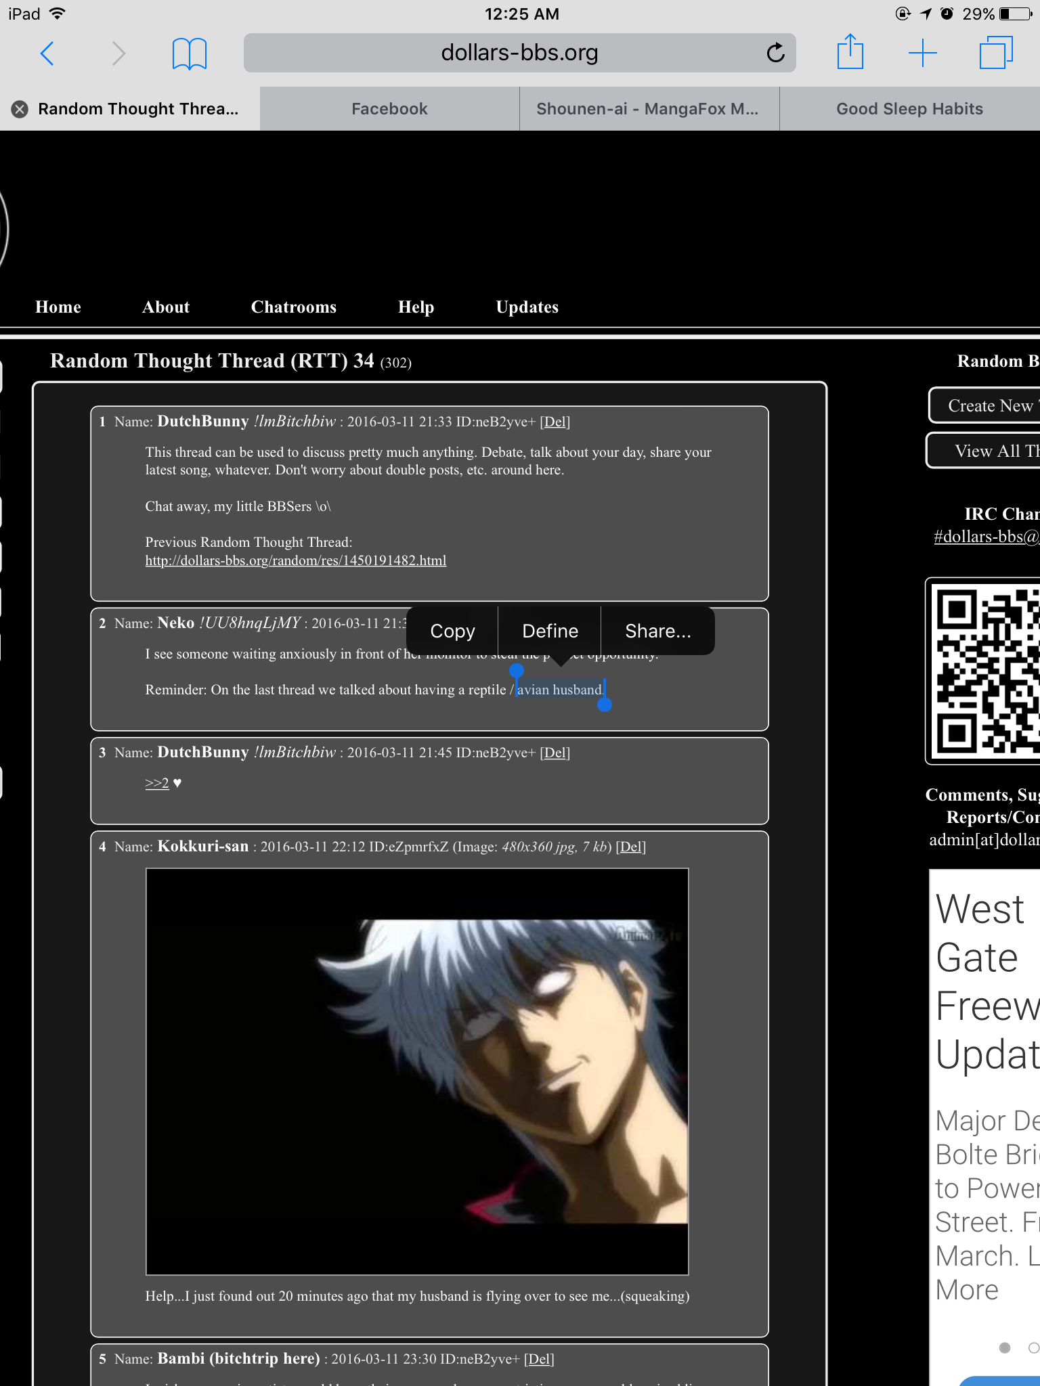Close the Random Thought Thread tab
Screen dimensions: 1040x1386
[x=20, y=109]
